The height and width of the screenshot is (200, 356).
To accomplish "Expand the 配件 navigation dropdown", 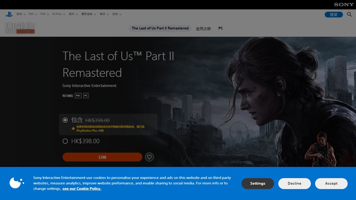I will pos(73,14).
